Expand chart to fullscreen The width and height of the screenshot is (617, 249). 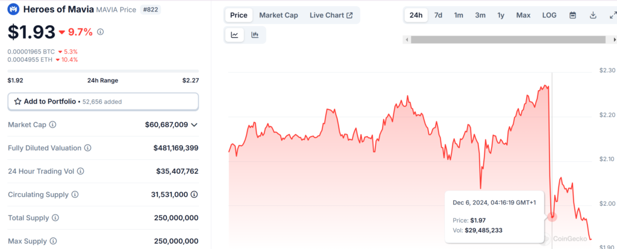pyautogui.click(x=613, y=15)
